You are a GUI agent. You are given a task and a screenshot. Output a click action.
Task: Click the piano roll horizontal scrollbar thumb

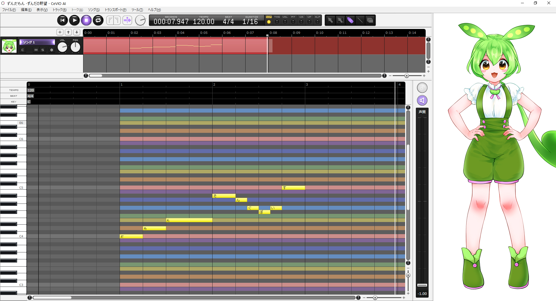coord(52,298)
